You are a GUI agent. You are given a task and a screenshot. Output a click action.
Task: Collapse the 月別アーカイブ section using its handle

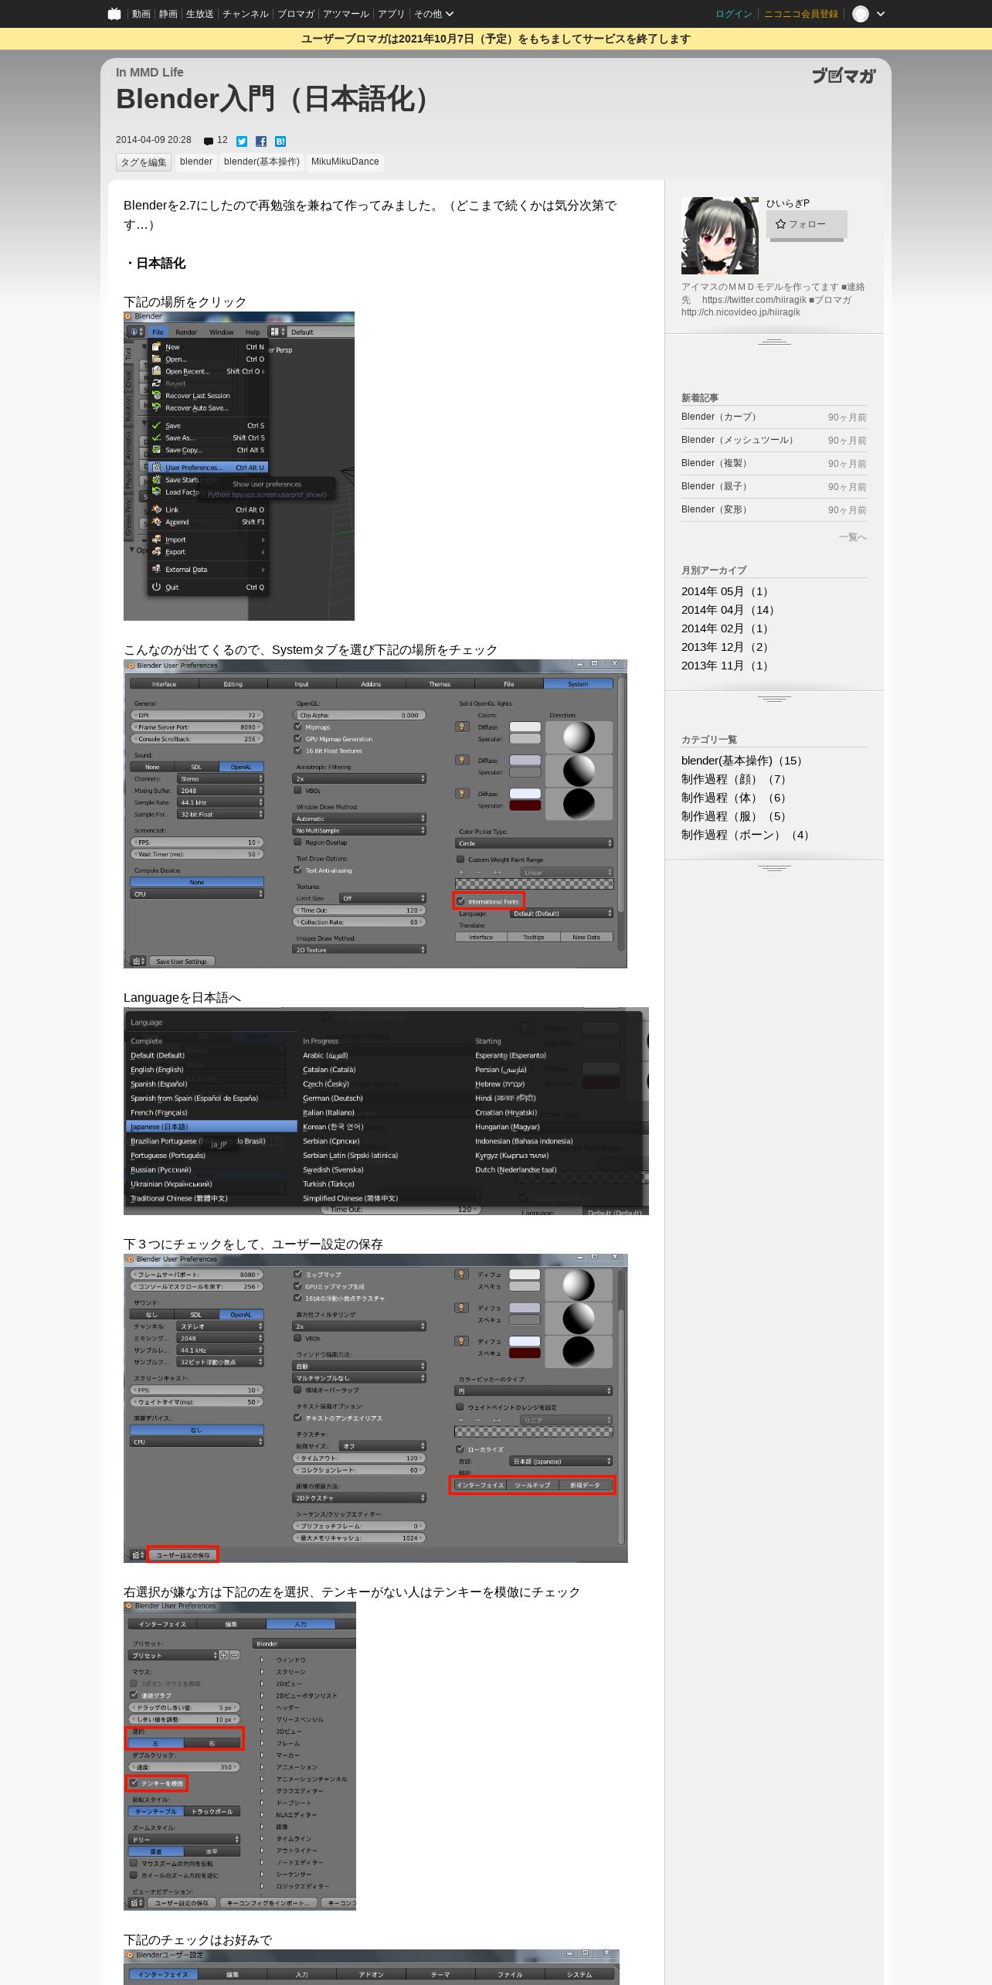774,699
